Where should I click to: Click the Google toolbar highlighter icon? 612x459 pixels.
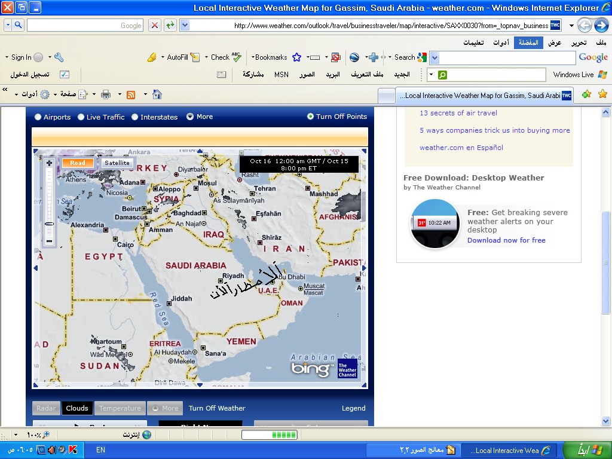[x=152, y=57]
